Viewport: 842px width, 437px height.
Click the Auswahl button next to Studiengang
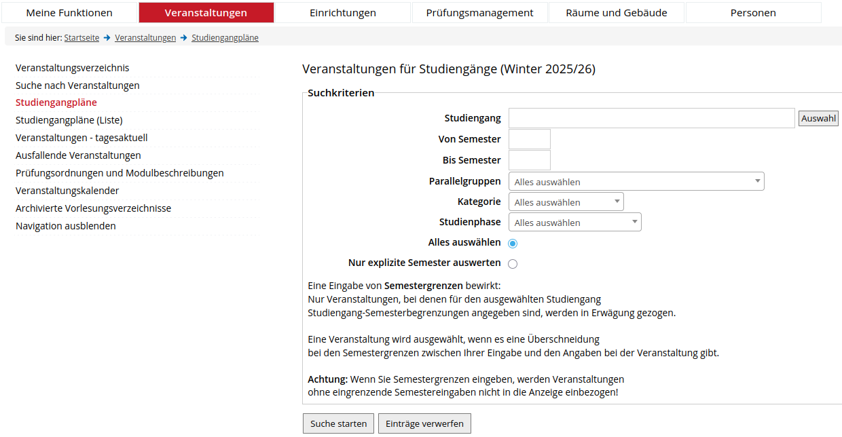pos(818,117)
